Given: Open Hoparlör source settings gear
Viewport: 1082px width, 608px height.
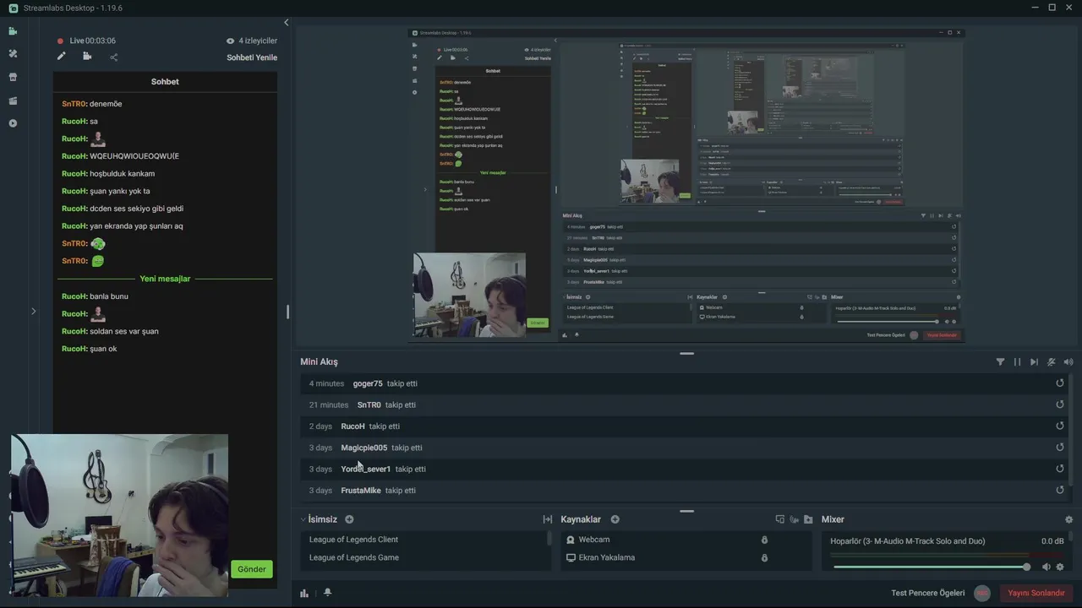Looking at the screenshot, I should pos(1060,567).
